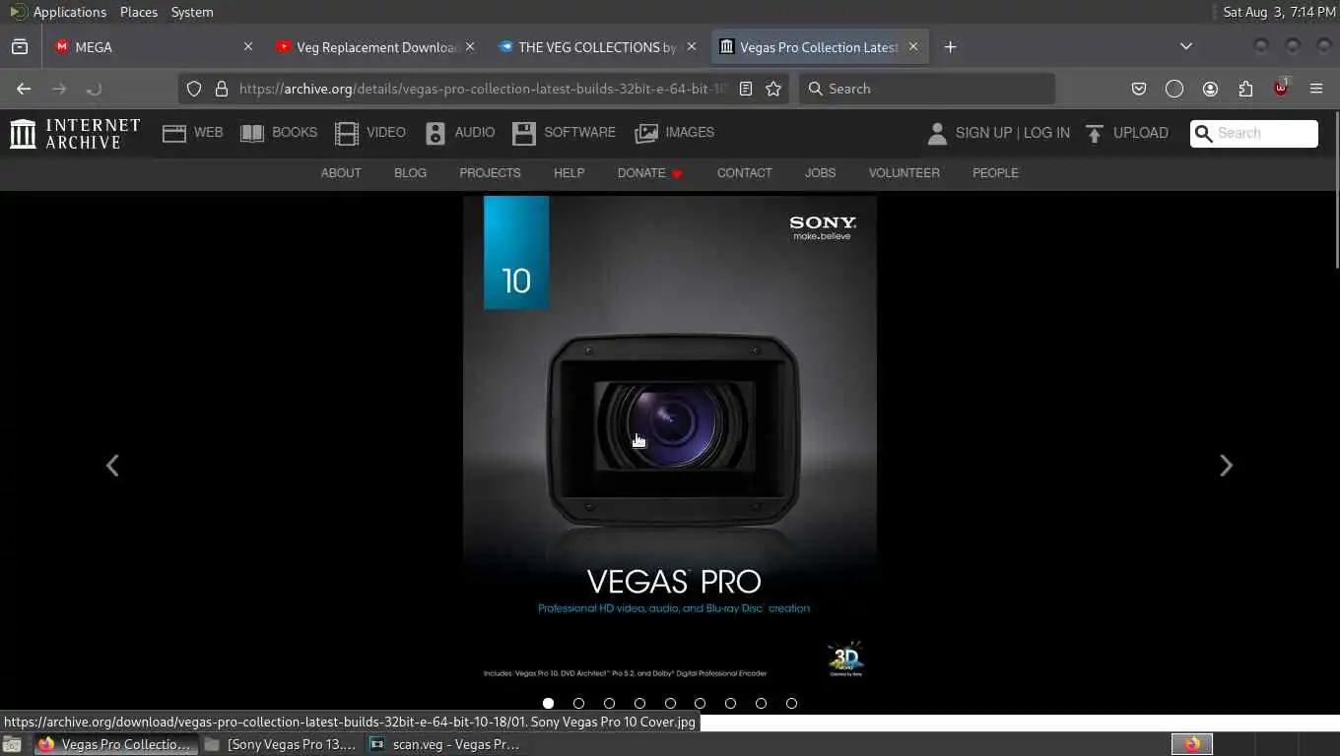Screen dimensions: 1340x756
Task: Select second carousel image dot
Action: point(579,703)
